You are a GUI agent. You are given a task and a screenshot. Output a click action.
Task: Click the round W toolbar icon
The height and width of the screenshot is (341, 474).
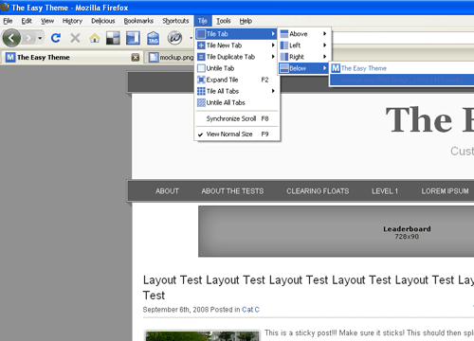tap(174, 38)
